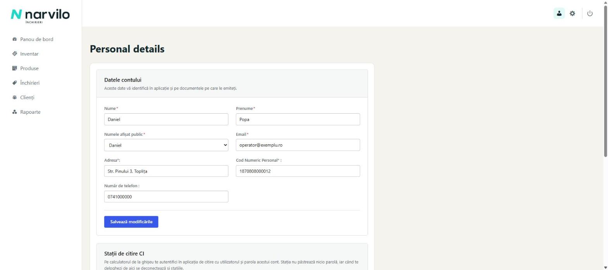The image size is (608, 270).
Task: Click the power logout icon
Action: 590,14
